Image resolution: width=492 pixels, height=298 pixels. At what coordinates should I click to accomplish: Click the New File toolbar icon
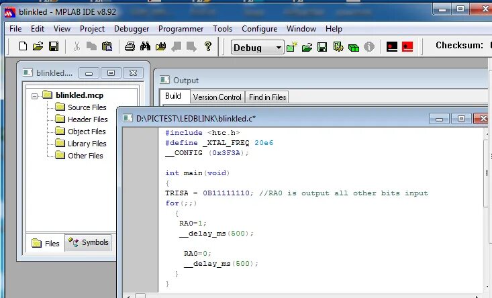click(23, 46)
